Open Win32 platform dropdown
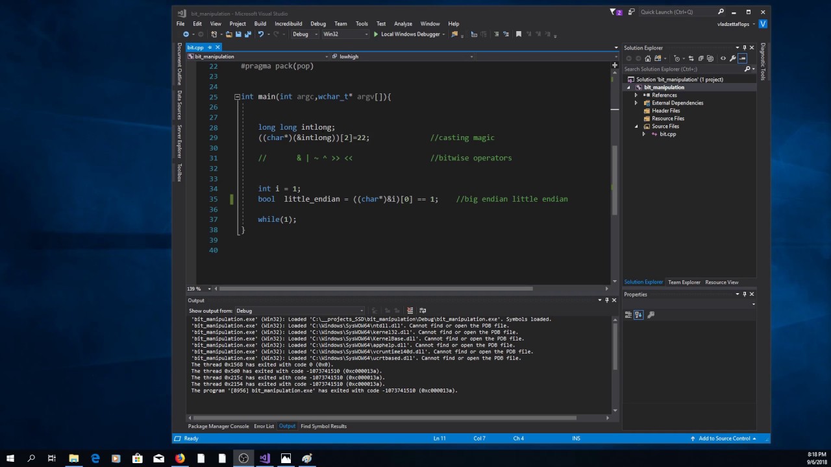The image size is (831, 467). tap(345, 34)
